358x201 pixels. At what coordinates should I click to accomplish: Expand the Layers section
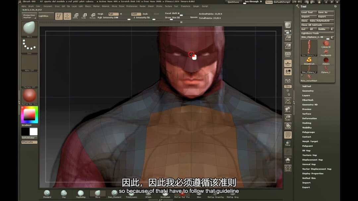tap(306, 96)
